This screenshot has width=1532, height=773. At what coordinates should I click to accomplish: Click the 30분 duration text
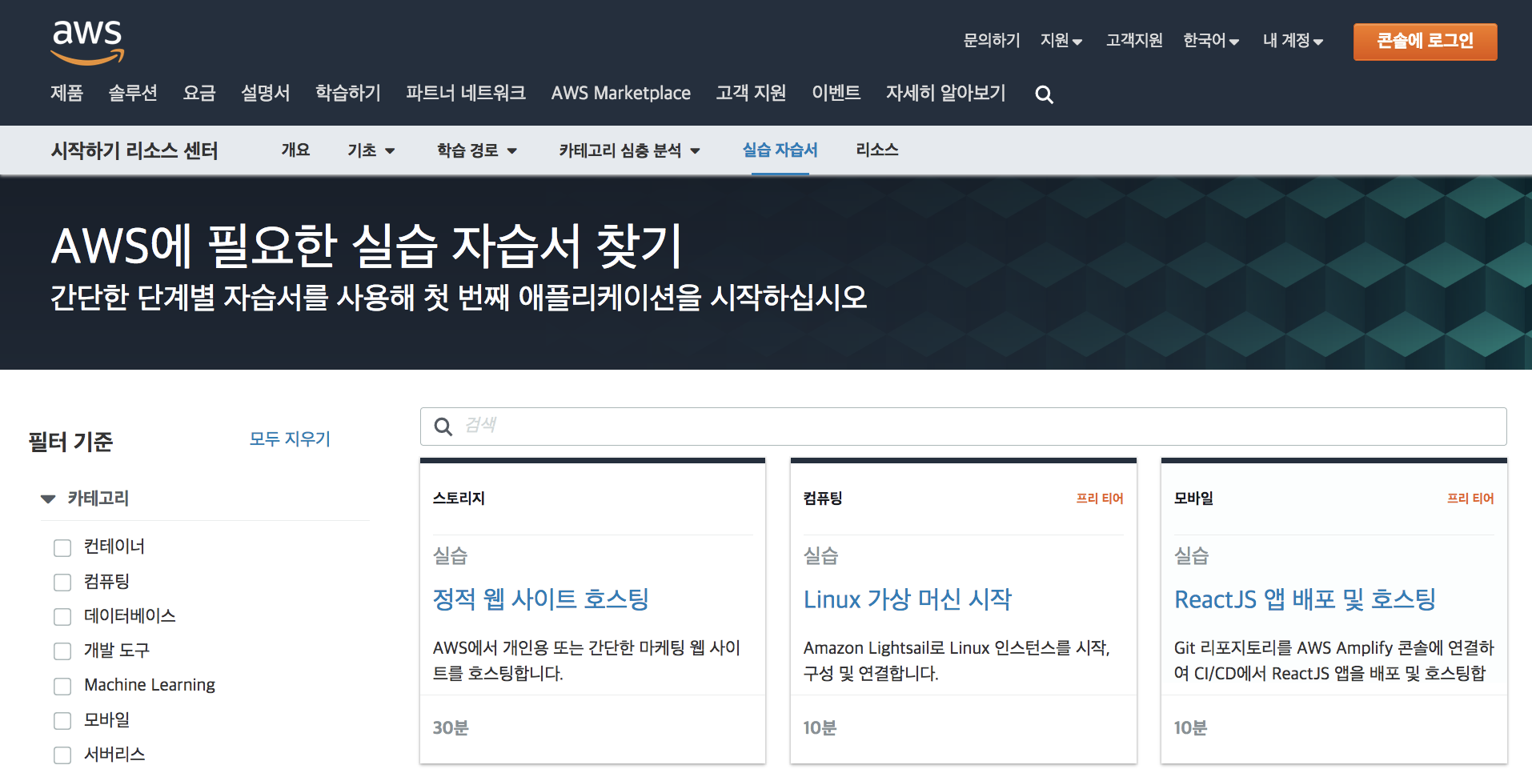(451, 728)
